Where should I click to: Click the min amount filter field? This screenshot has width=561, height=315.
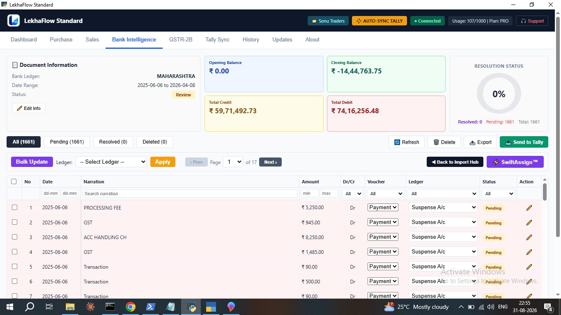[x=310, y=193]
